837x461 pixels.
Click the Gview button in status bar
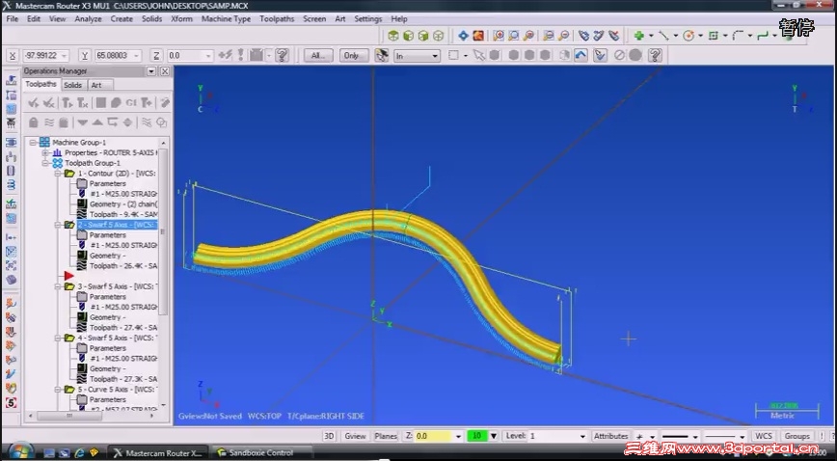(x=356, y=436)
